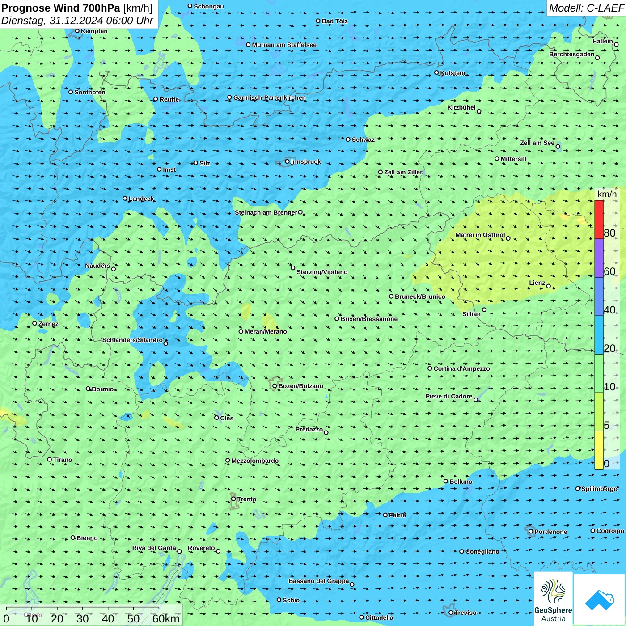Click the 'Modell: C-LAEF' label
The height and width of the screenshot is (626, 626).
click(586, 8)
